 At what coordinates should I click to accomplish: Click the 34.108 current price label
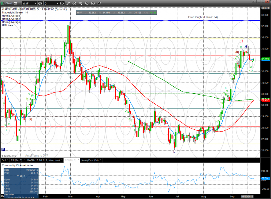tap(265, 59)
